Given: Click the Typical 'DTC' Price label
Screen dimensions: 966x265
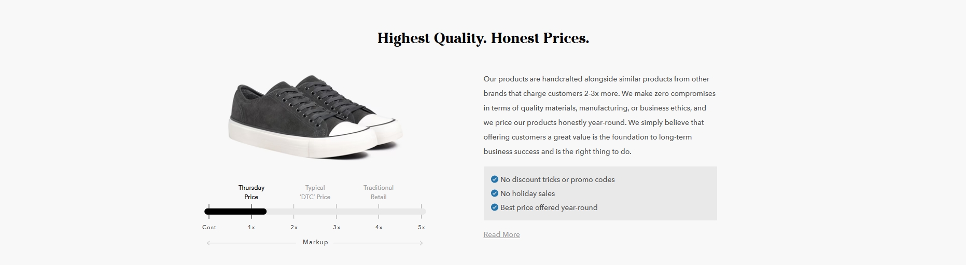Looking at the screenshot, I should point(315,192).
